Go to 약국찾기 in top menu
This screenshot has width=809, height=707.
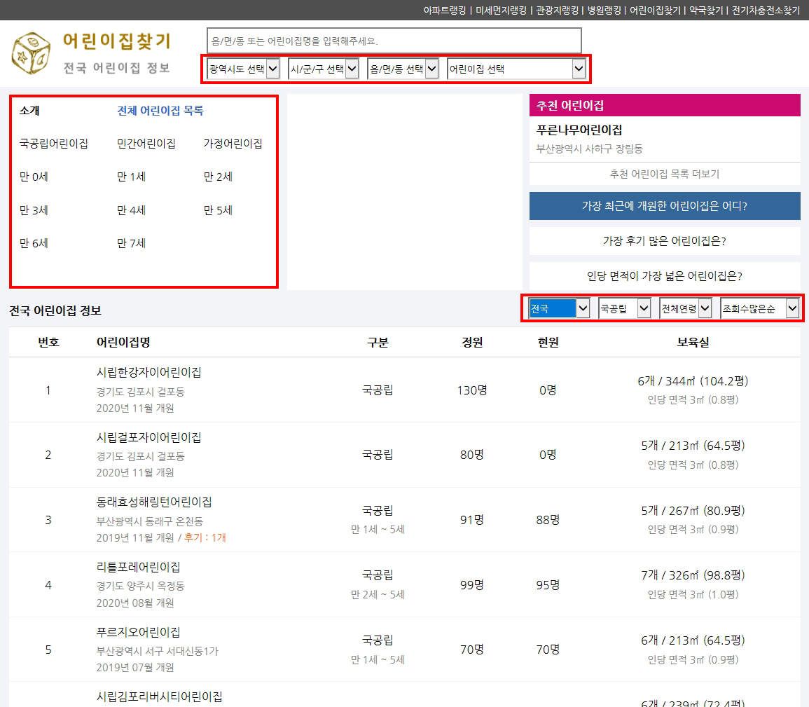(x=706, y=11)
